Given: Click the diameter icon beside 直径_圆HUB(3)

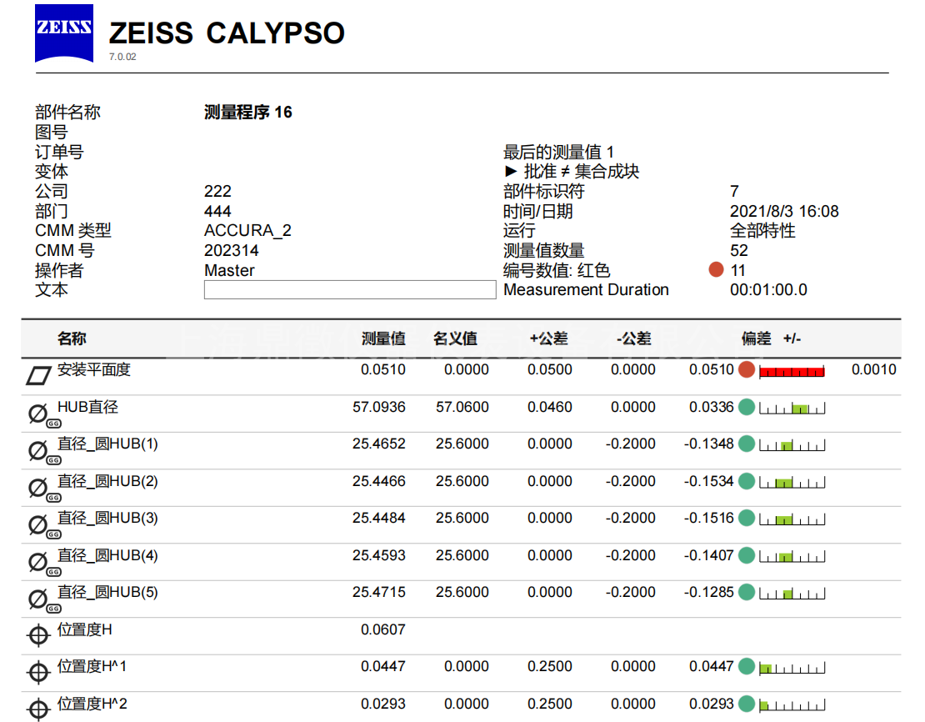Looking at the screenshot, I should (x=38, y=524).
